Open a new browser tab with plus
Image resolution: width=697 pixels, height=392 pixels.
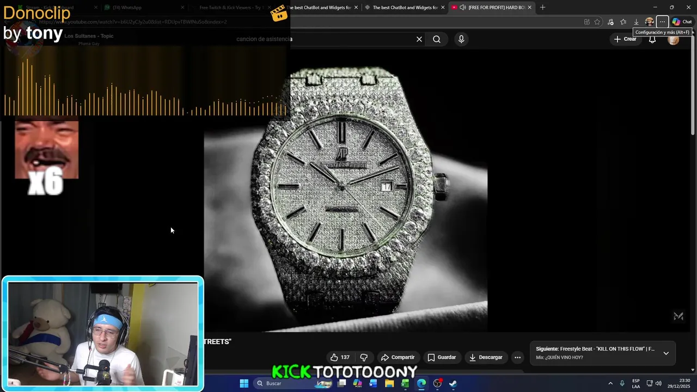pyautogui.click(x=542, y=8)
